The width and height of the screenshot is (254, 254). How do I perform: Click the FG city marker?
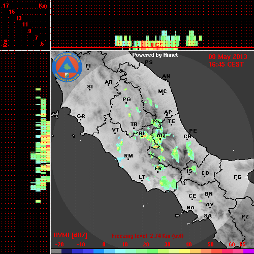[238, 178]
